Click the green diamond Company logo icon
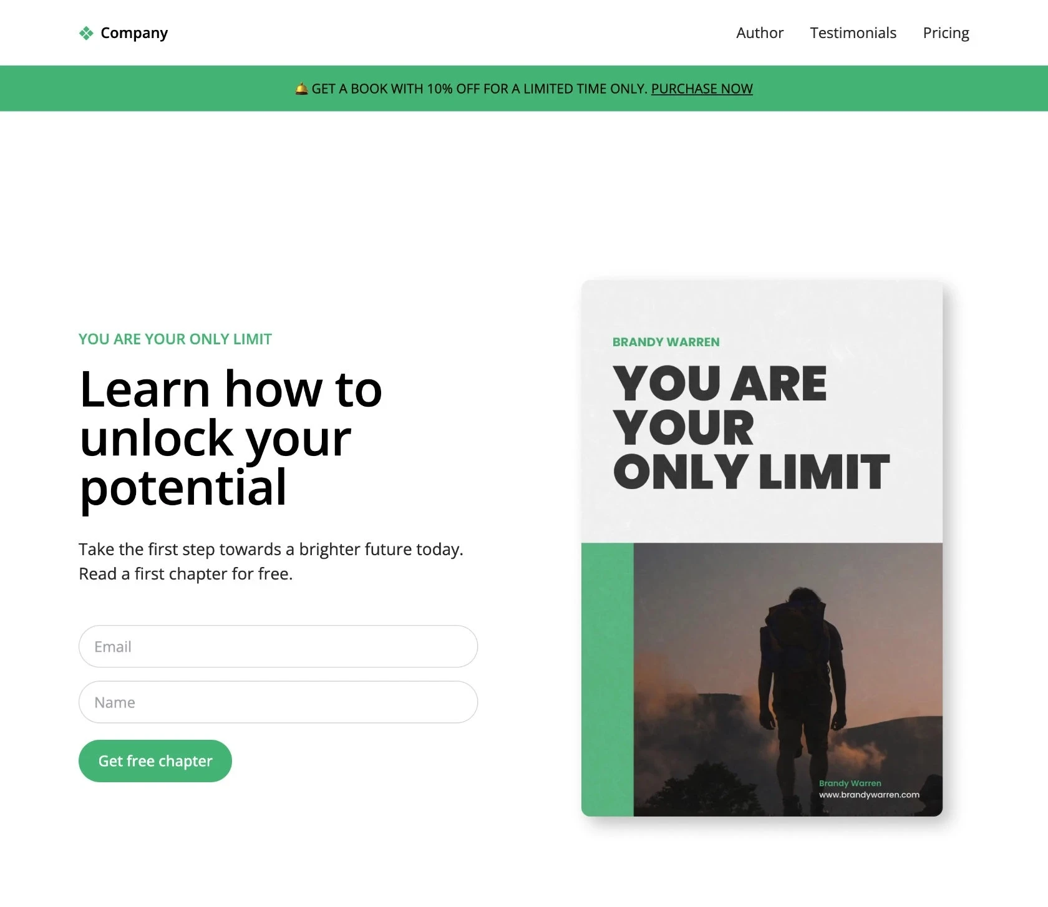1048x907 pixels. coord(86,33)
